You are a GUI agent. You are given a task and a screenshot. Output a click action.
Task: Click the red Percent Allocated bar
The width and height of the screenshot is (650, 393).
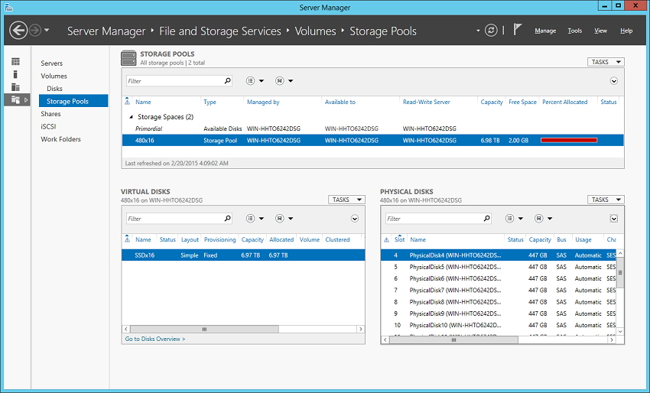coord(569,140)
